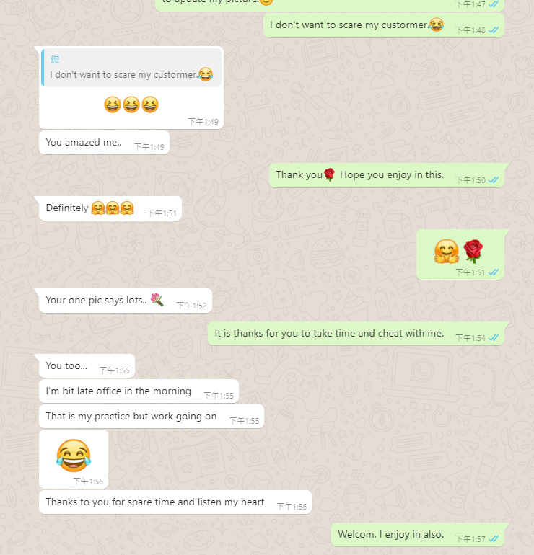The height and width of the screenshot is (555, 534).
Task: Click the double-check ticks on "Welcom, I enjoy in also."
Action: [494, 538]
